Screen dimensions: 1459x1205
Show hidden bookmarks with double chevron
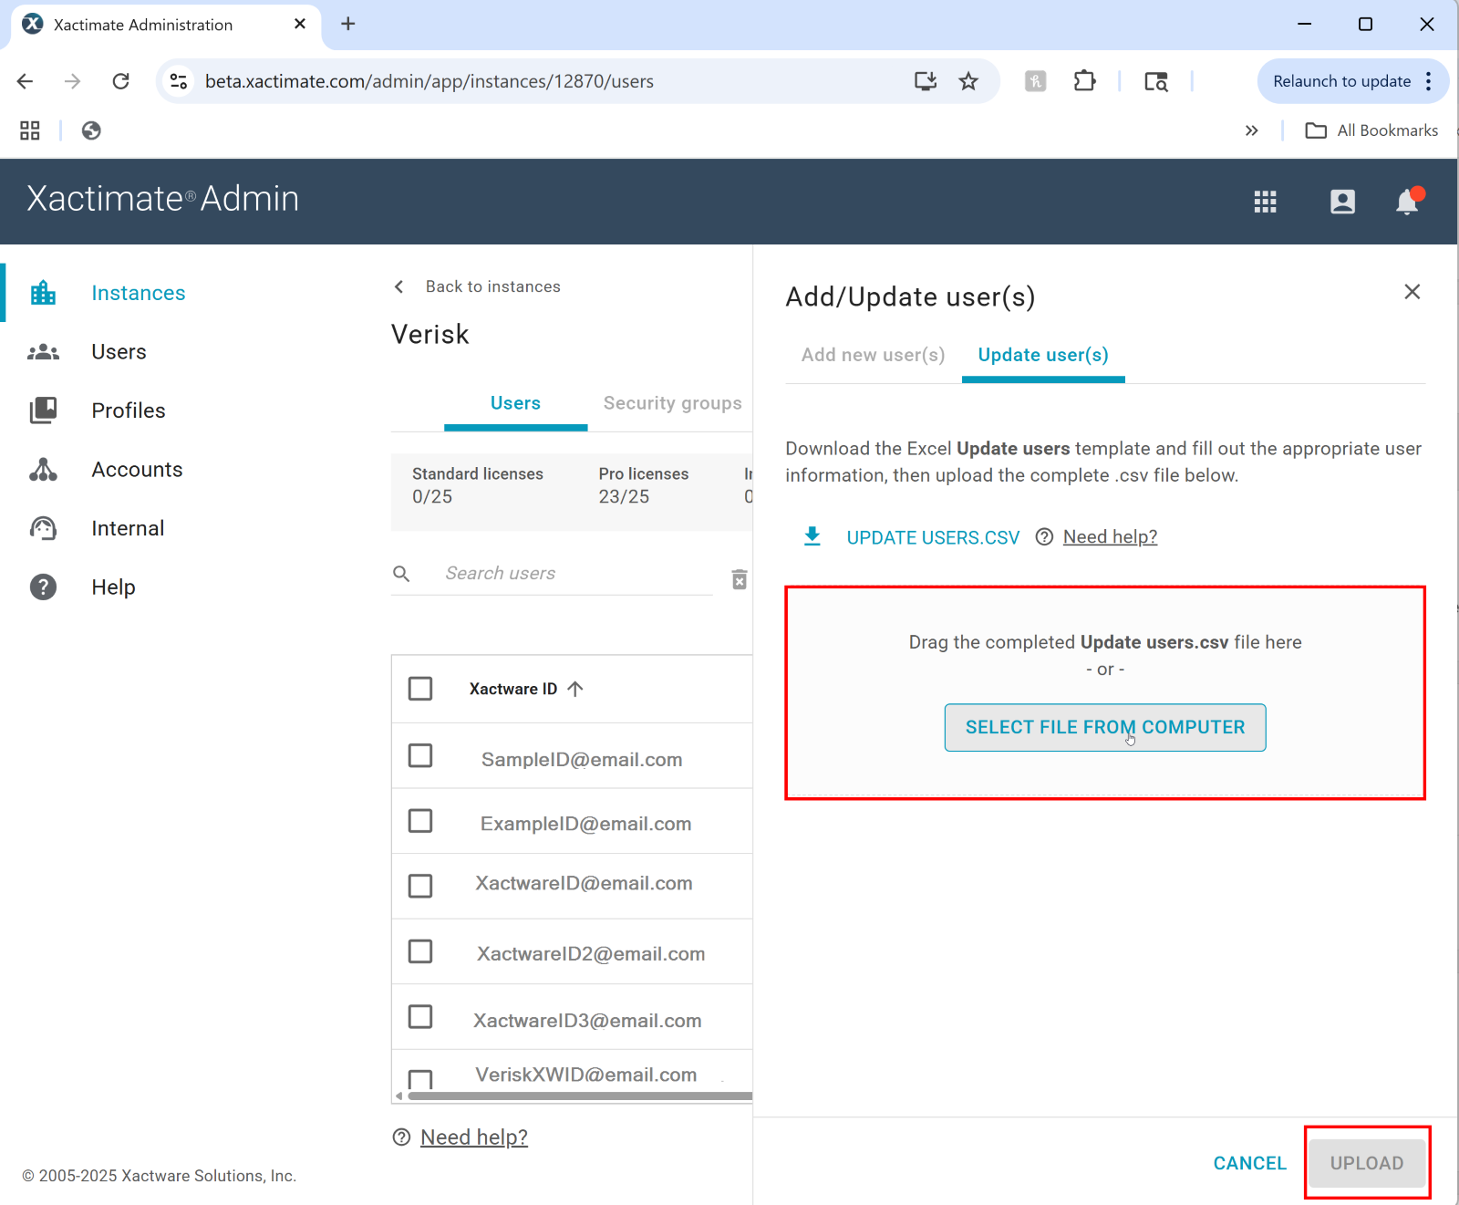pos(1252,130)
